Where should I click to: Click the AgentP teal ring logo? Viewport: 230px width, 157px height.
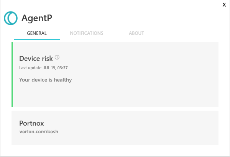click(x=11, y=18)
